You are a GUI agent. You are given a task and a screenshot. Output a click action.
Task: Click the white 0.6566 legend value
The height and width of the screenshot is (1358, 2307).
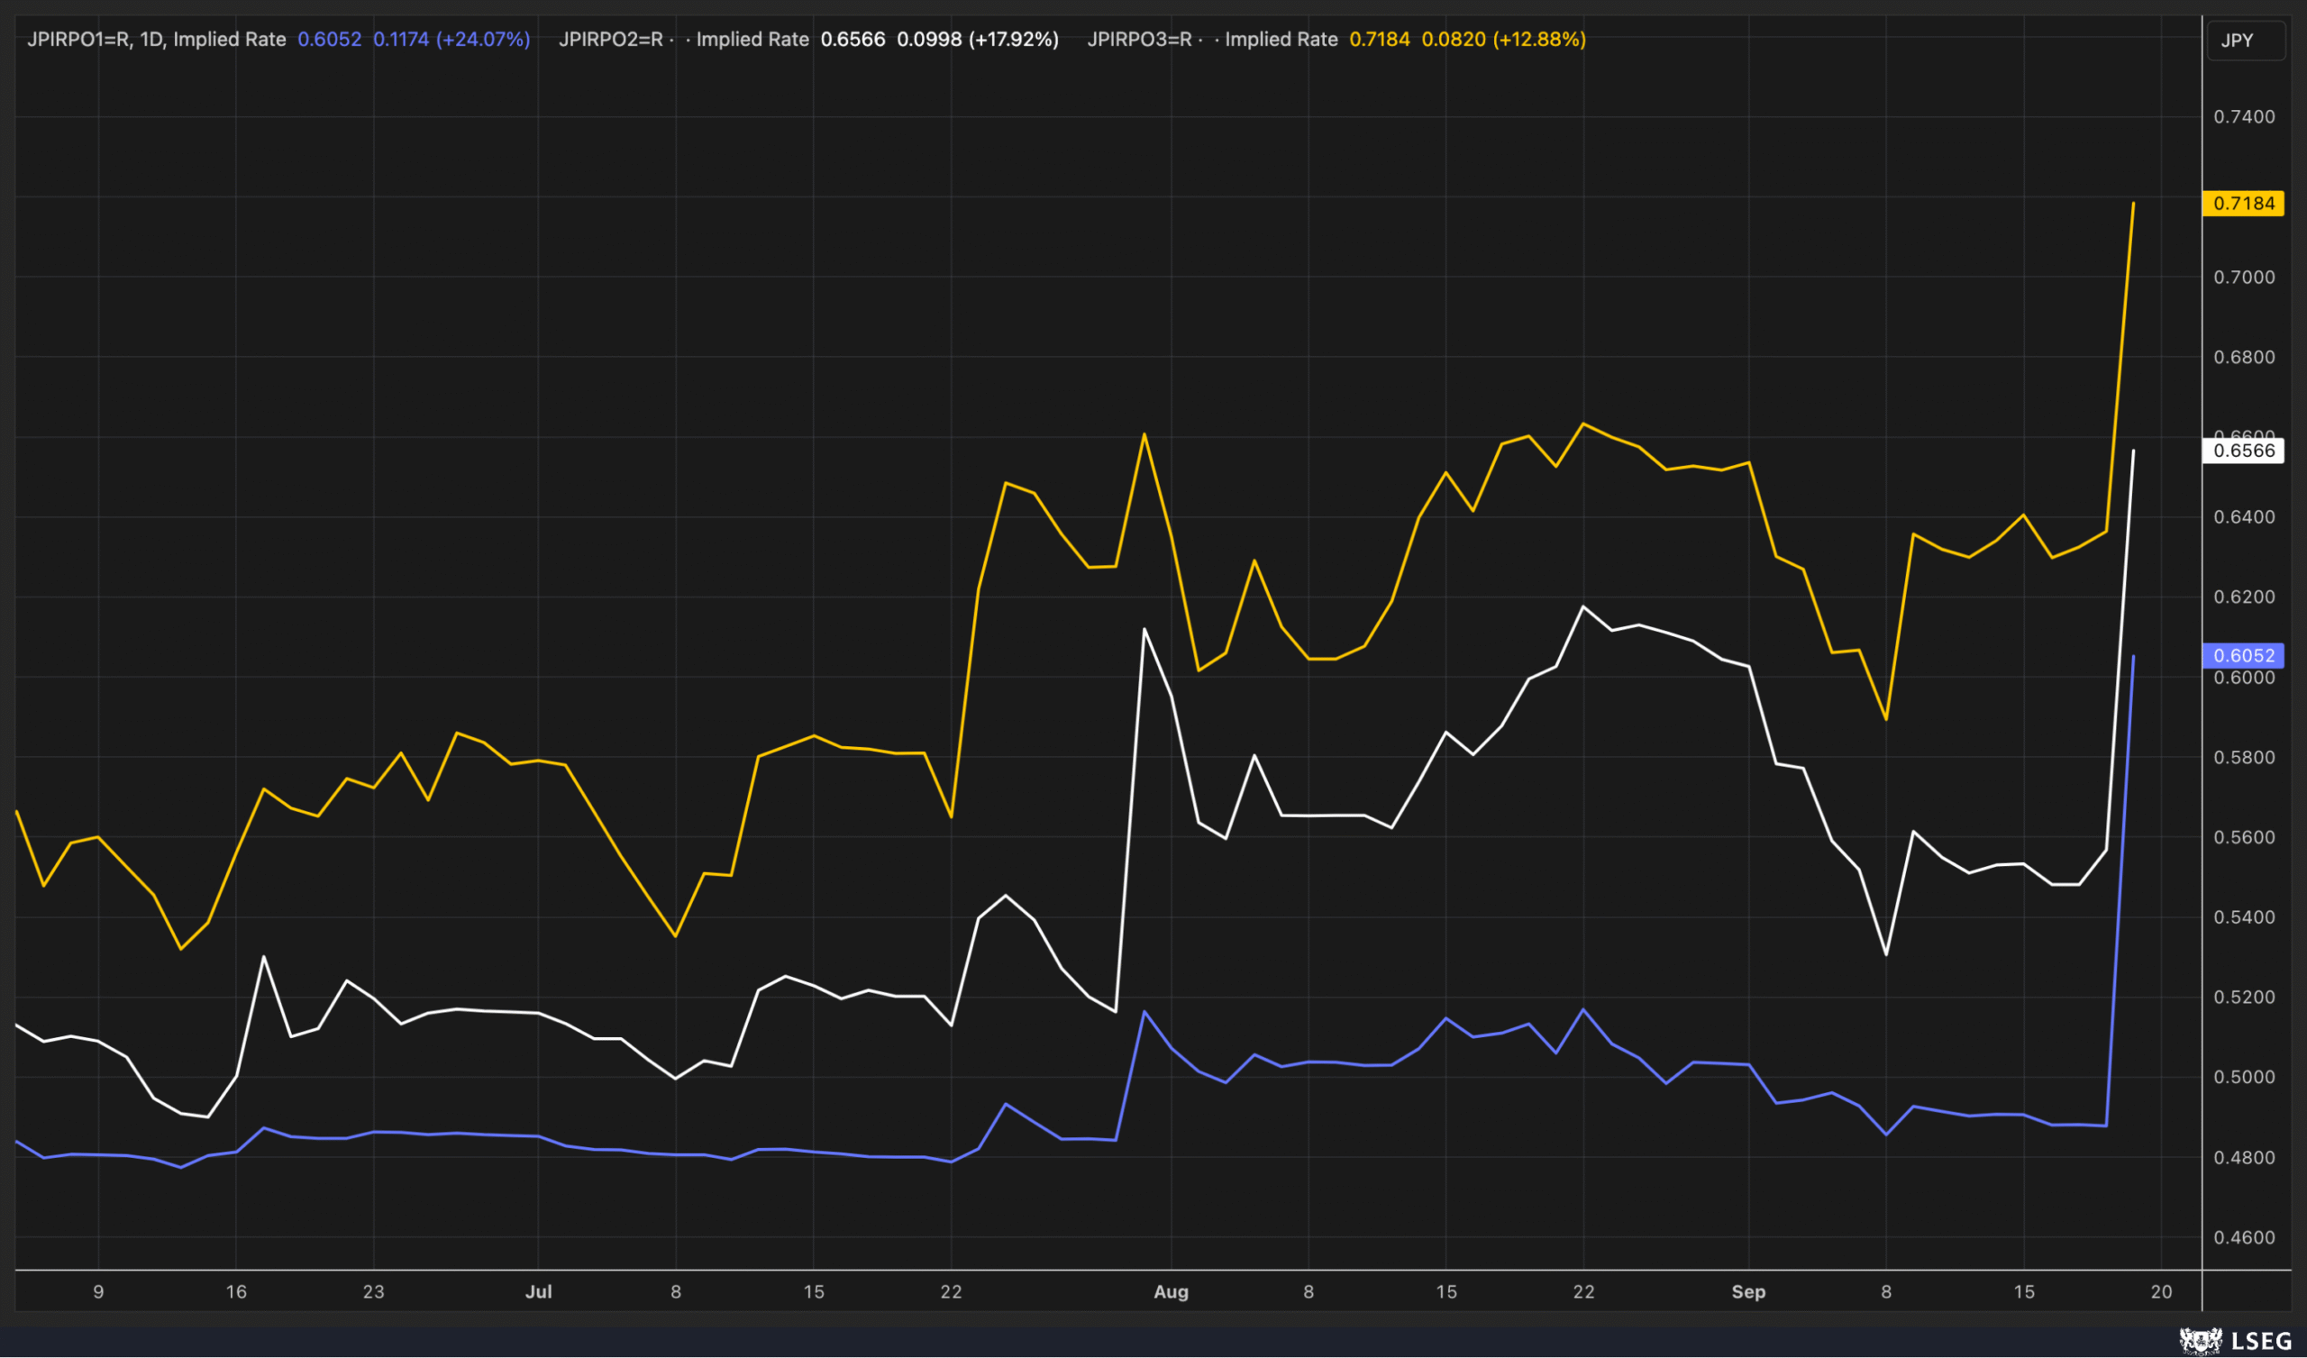click(x=853, y=40)
